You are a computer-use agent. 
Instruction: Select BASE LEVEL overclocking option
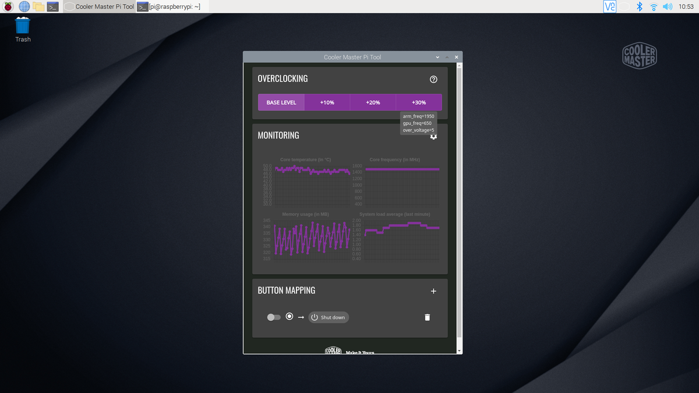click(281, 102)
